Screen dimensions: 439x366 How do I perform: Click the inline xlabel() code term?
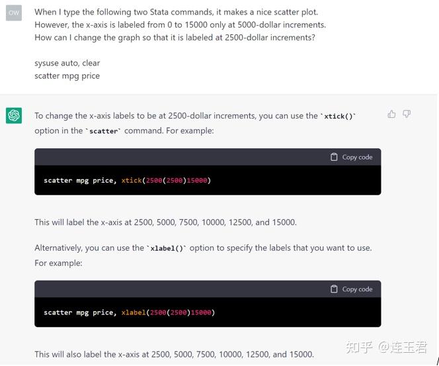coord(167,248)
